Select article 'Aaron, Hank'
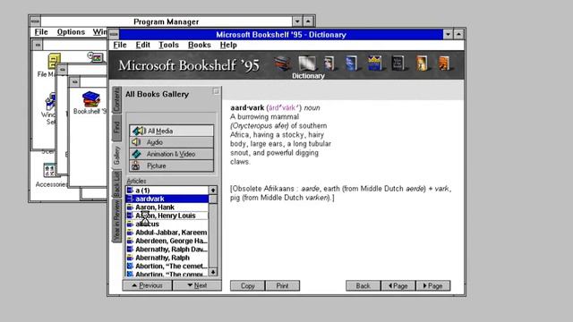Image resolution: width=573 pixels, height=322 pixels. click(x=167, y=207)
